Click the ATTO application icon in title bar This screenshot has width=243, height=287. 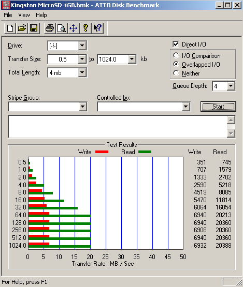(x=6, y=5)
